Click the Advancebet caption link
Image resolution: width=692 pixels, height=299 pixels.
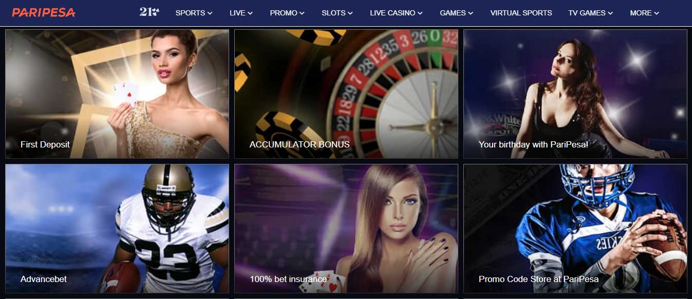click(x=44, y=279)
